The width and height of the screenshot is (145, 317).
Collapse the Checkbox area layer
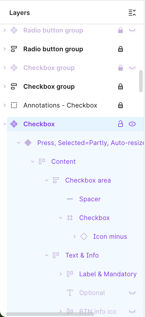click(x=47, y=180)
